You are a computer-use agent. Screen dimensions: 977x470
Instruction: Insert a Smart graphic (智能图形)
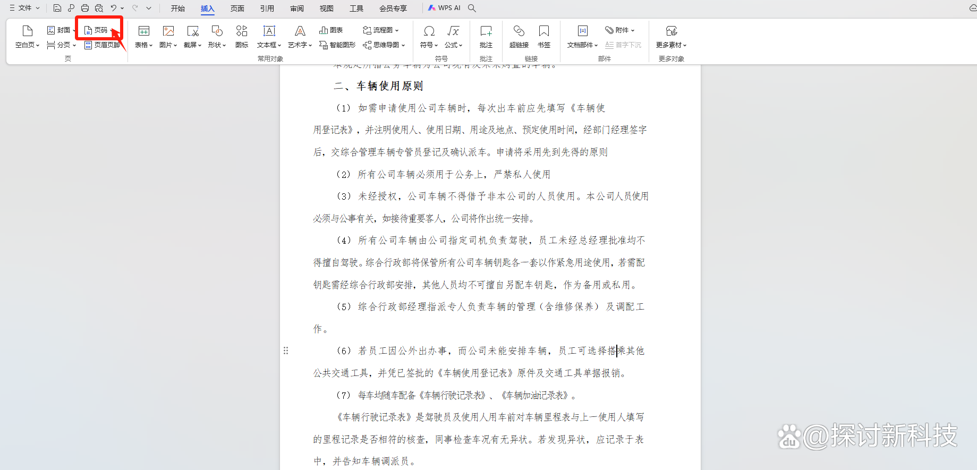pyautogui.click(x=337, y=45)
